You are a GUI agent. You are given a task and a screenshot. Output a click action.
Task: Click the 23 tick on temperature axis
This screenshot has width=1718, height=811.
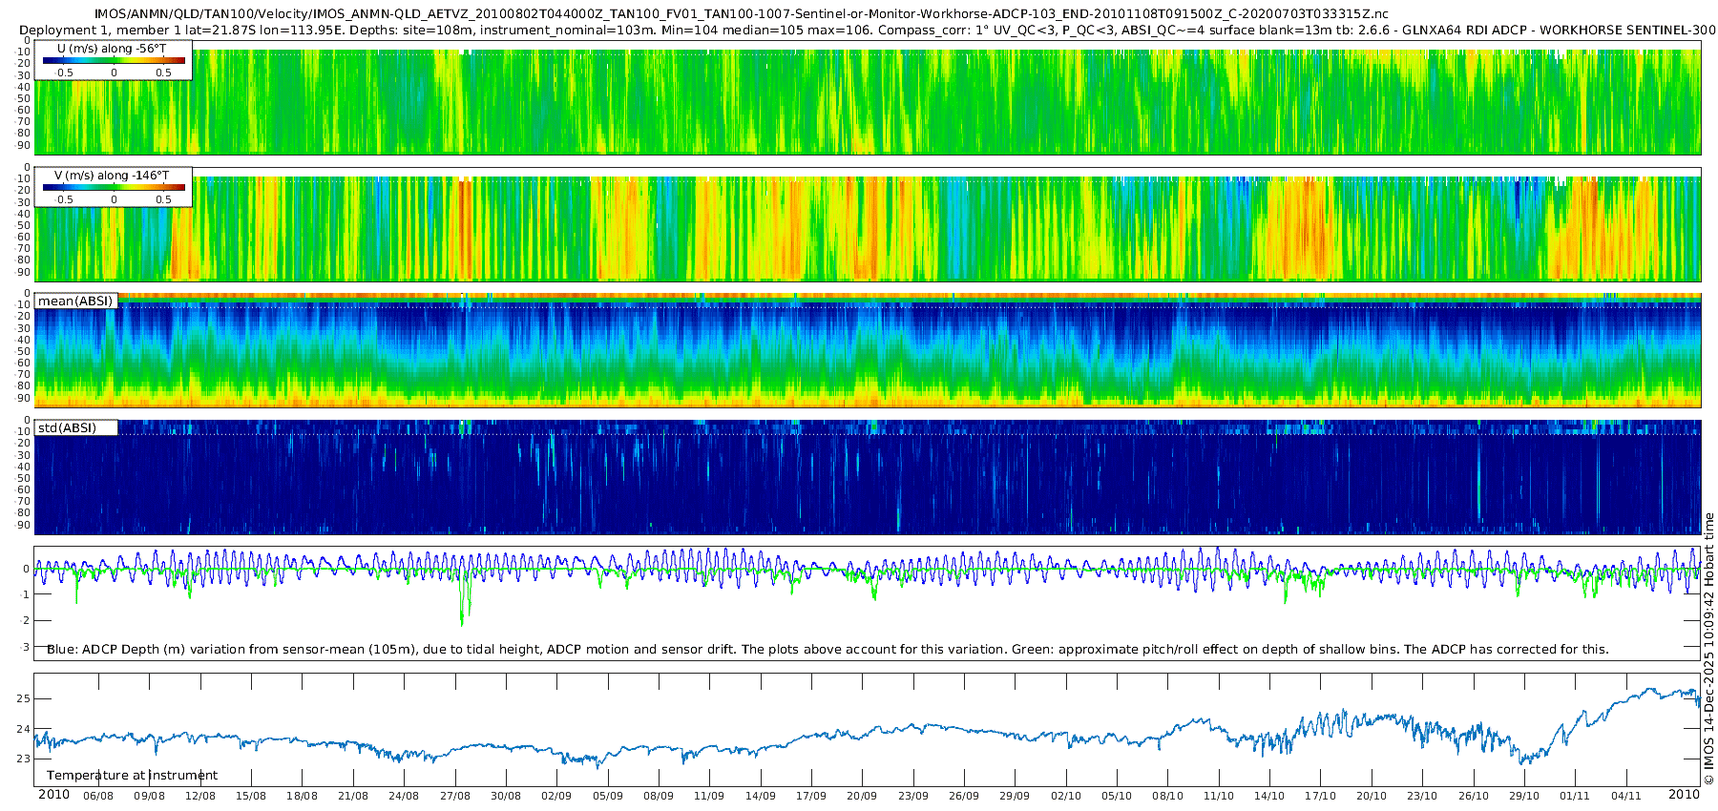click(24, 759)
